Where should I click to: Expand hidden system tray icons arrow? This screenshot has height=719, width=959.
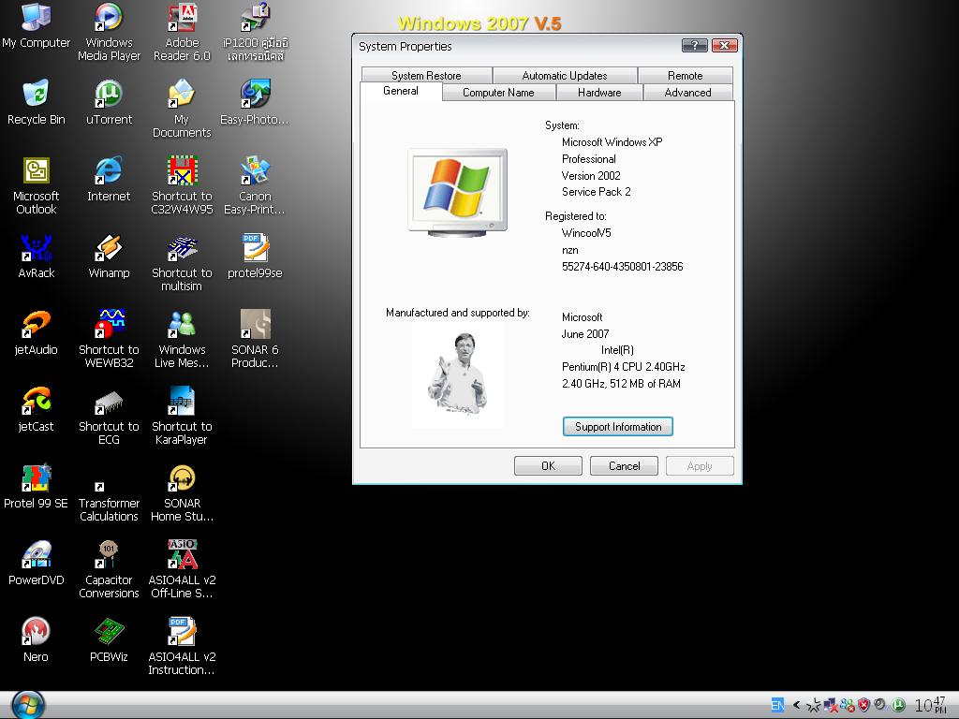[796, 705]
